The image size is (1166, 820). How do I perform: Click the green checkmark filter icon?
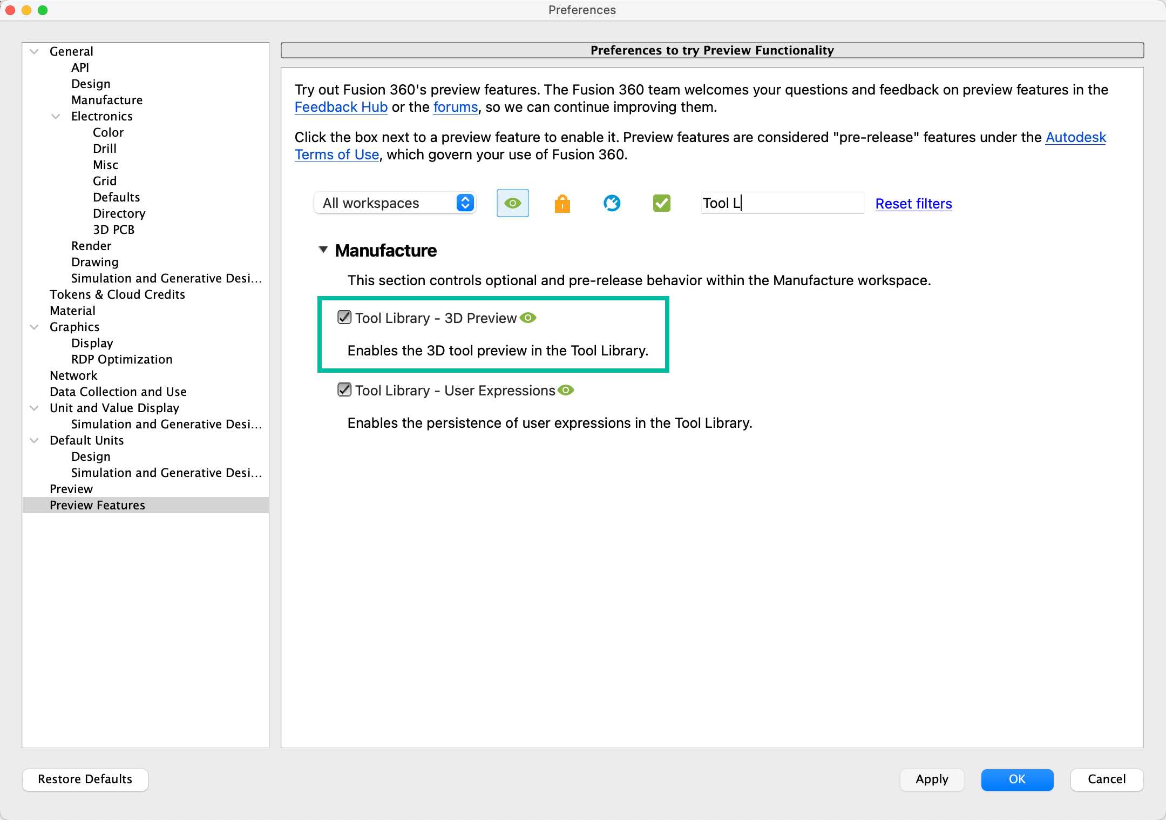[661, 203]
